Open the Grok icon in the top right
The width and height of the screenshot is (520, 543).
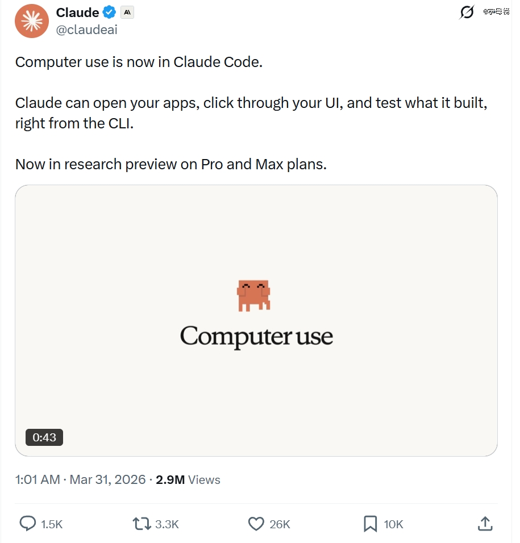point(467,12)
